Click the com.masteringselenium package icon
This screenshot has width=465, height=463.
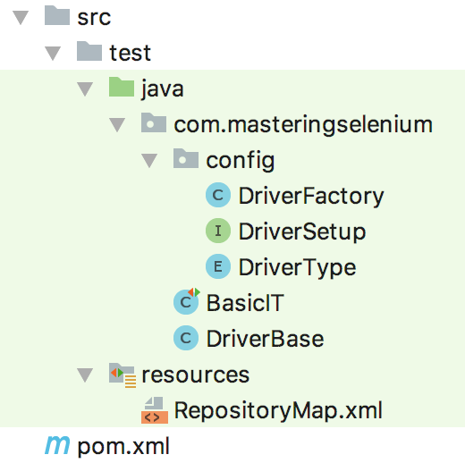[154, 122]
